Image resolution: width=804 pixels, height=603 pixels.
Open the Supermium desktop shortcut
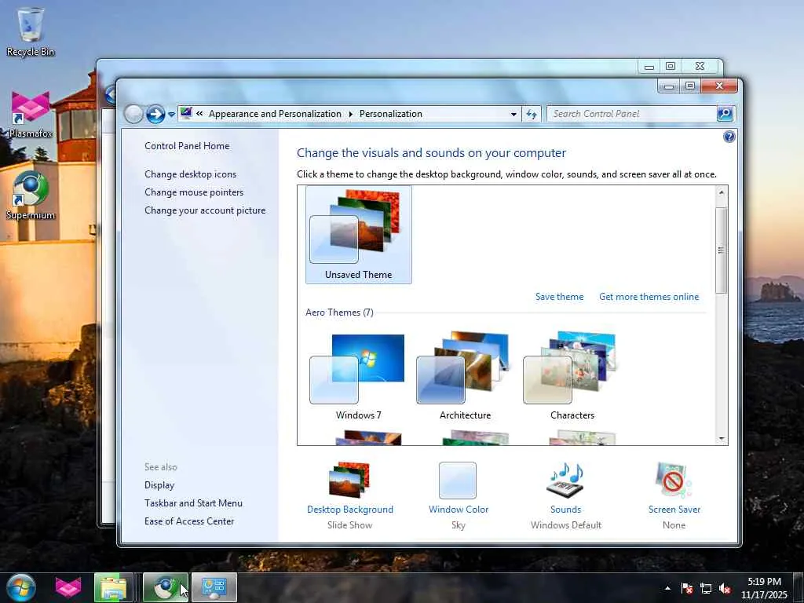(31, 196)
